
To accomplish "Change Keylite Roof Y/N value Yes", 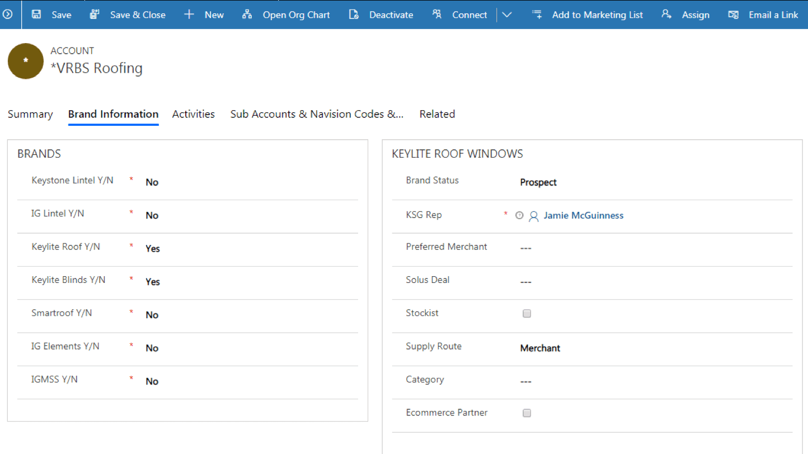I will (x=153, y=249).
